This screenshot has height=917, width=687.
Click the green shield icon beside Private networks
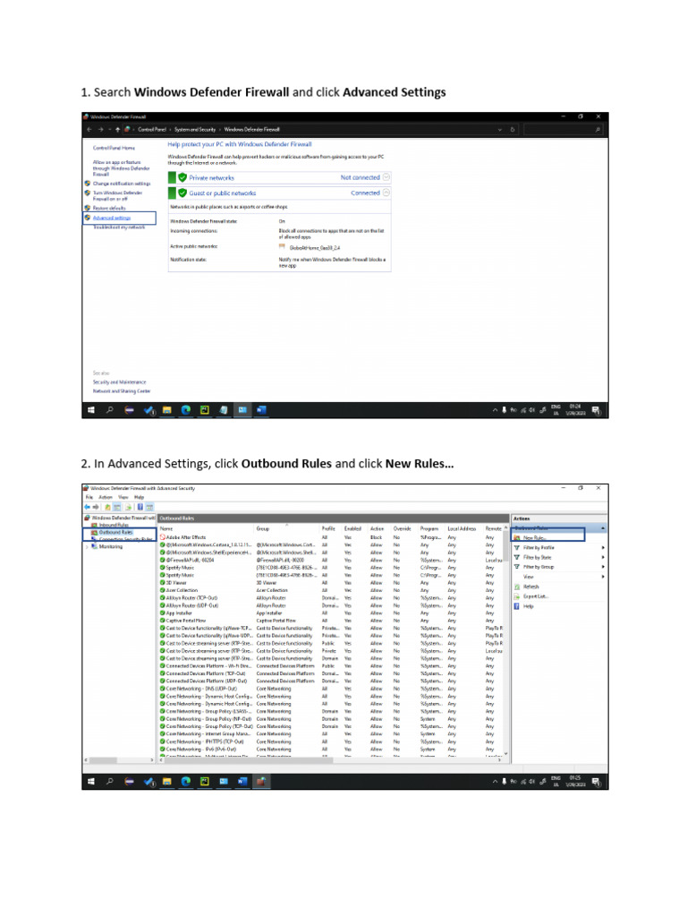click(x=182, y=177)
